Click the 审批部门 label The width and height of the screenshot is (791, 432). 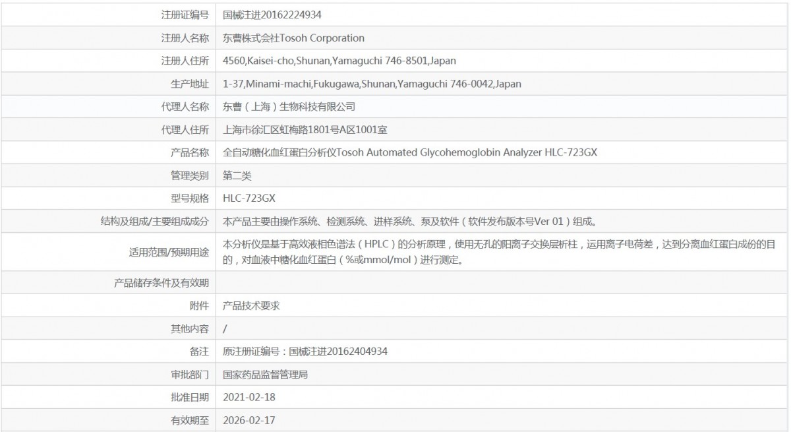point(190,375)
